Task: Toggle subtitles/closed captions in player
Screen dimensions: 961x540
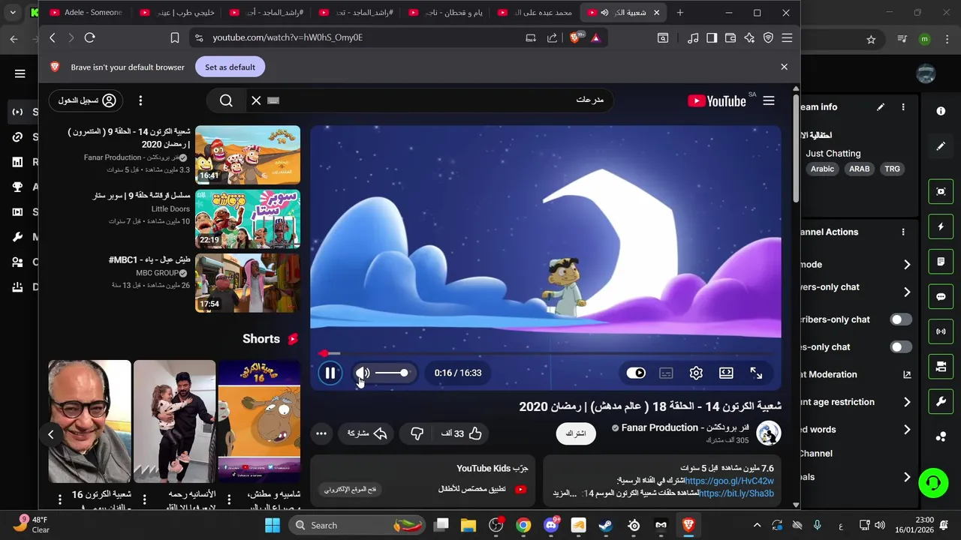Action: [x=666, y=373]
